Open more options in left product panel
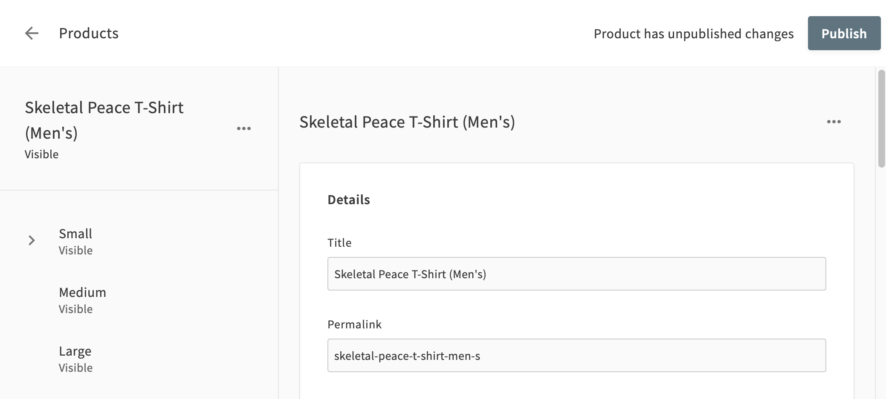The image size is (886, 399). tap(244, 128)
